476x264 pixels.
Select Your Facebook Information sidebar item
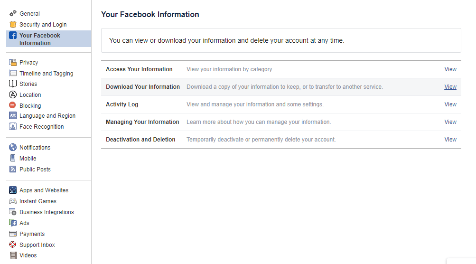coord(40,39)
